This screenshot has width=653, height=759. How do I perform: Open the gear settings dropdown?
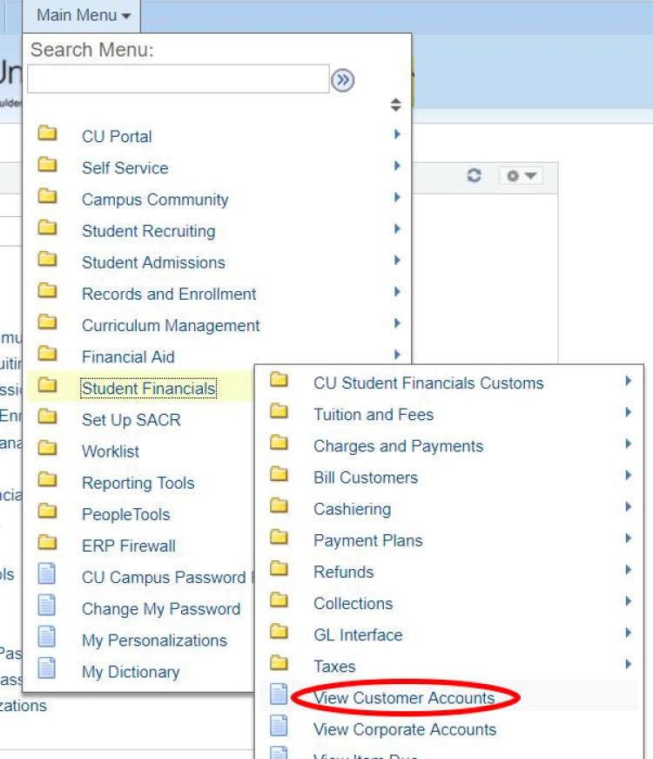(521, 175)
